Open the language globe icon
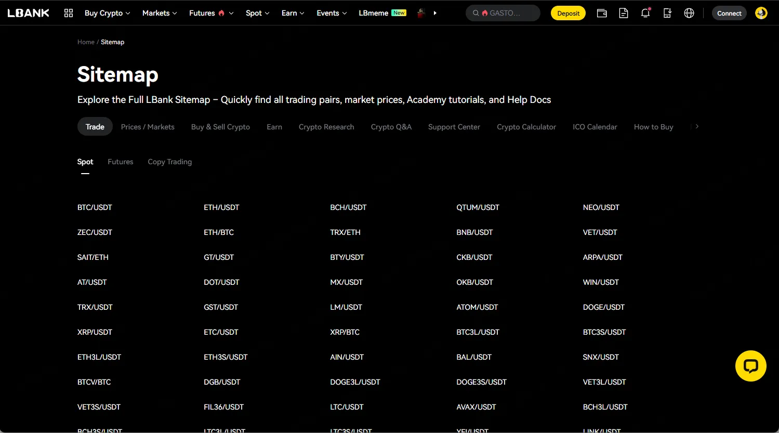The height and width of the screenshot is (433, 779). coord(689,13)
